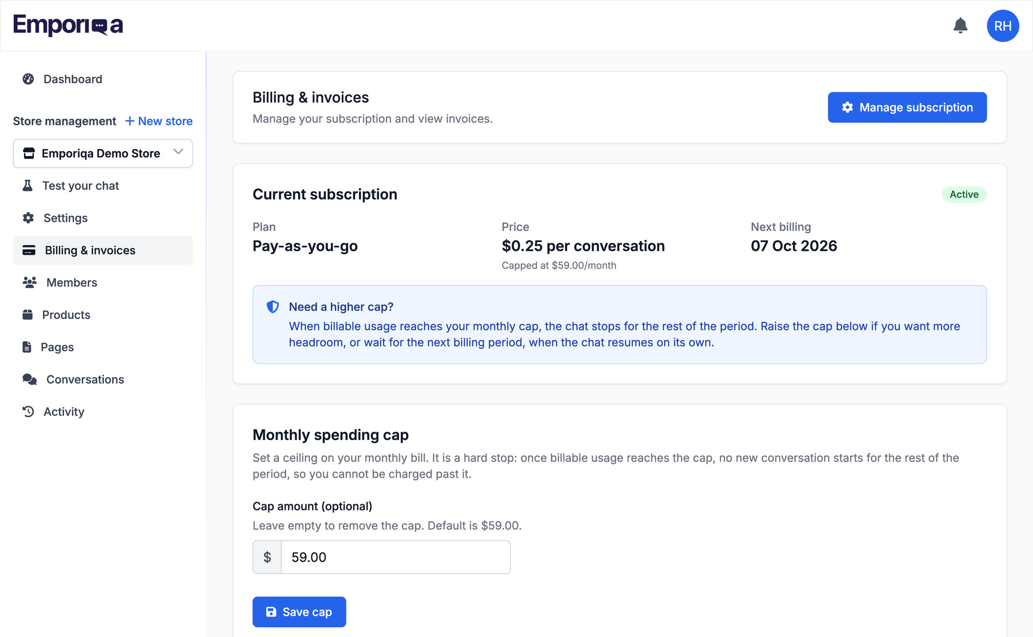This screenshot has height=637, width=1033.
Task: Click the $0.25 per conversation price
Action: click(583, 246)
